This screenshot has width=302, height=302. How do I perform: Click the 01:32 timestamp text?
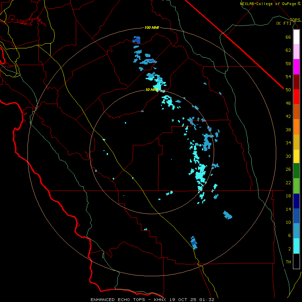click(x=207, y=300)
